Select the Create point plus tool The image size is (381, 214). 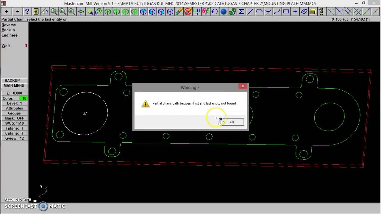pos(295,12)
